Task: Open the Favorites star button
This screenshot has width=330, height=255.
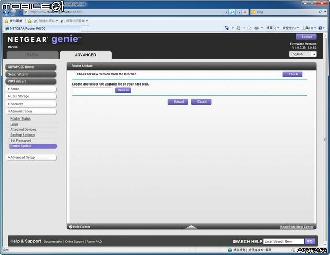Action: (13, 21)
